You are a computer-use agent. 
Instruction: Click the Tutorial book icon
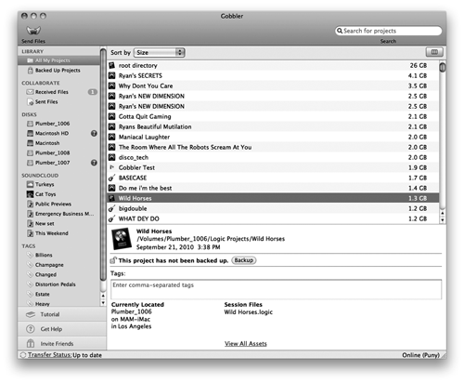pos(31,314)
